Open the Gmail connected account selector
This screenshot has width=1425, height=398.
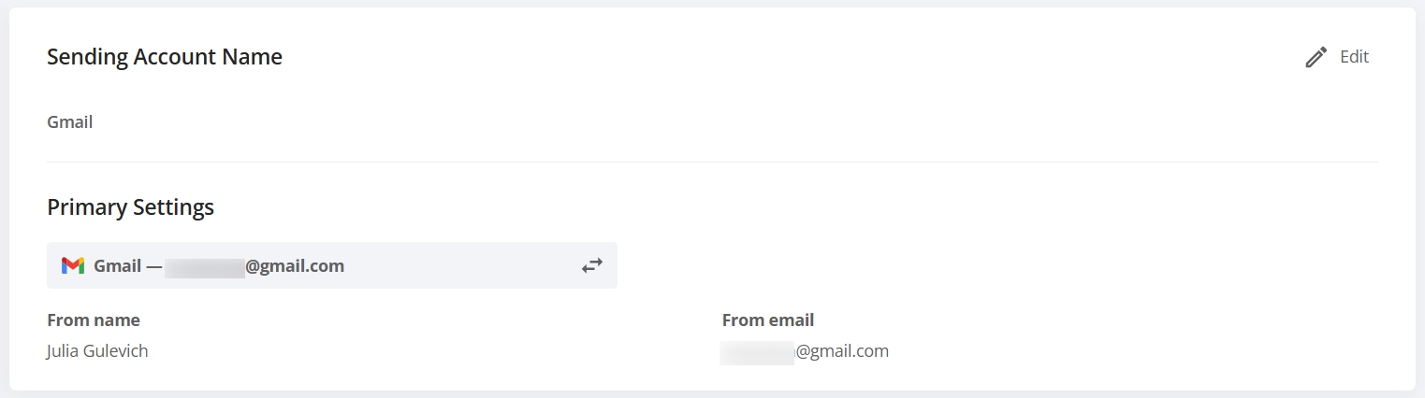click(332, 265)
